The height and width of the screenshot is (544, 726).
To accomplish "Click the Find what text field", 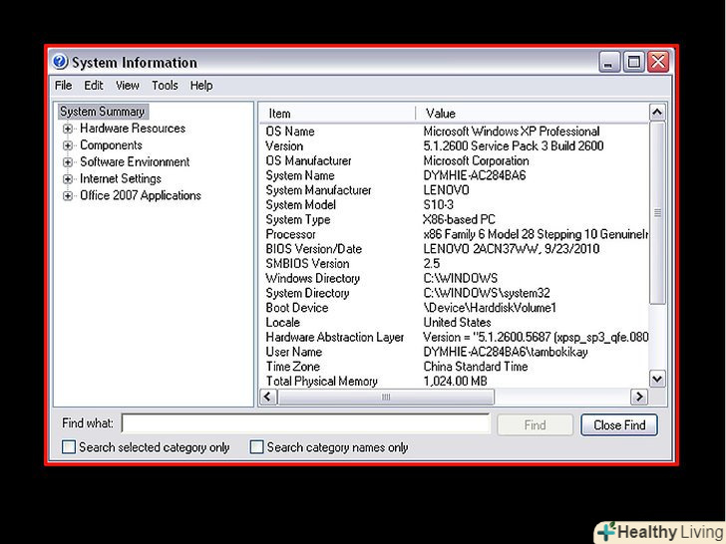I will 305,424.
